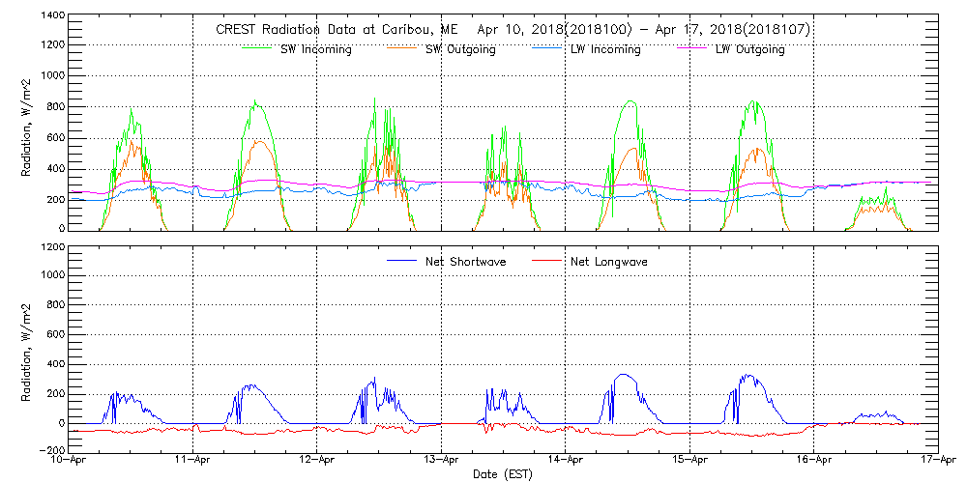The image size is (967, 483).
Task: Pick the '15-Apr' date tick label
Action: [689, 461]
